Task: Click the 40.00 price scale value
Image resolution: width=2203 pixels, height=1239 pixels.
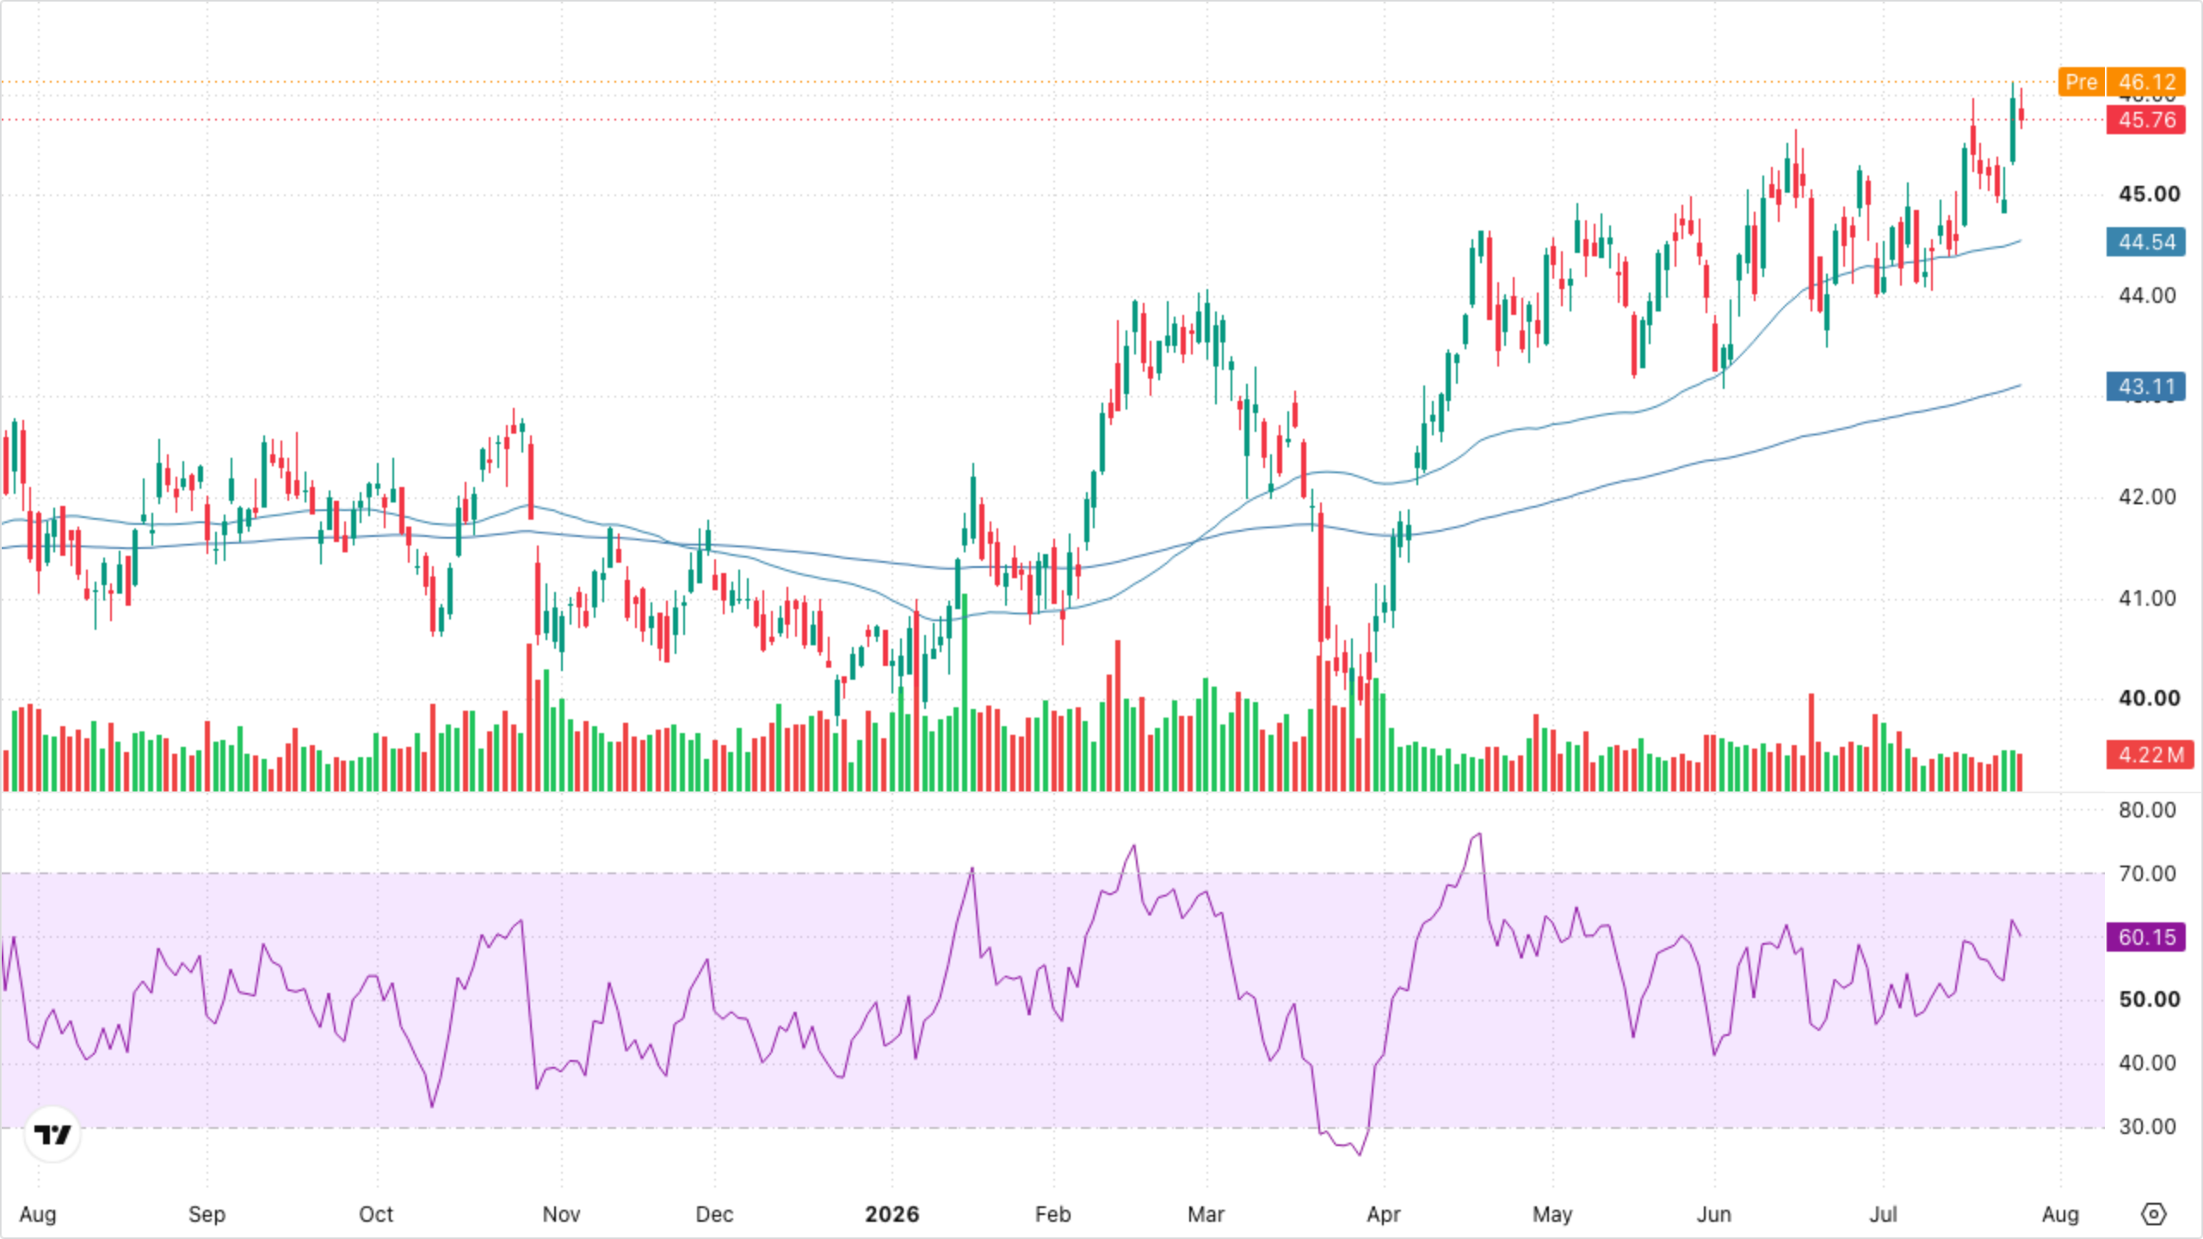Action: click(x=2149, y=698)
